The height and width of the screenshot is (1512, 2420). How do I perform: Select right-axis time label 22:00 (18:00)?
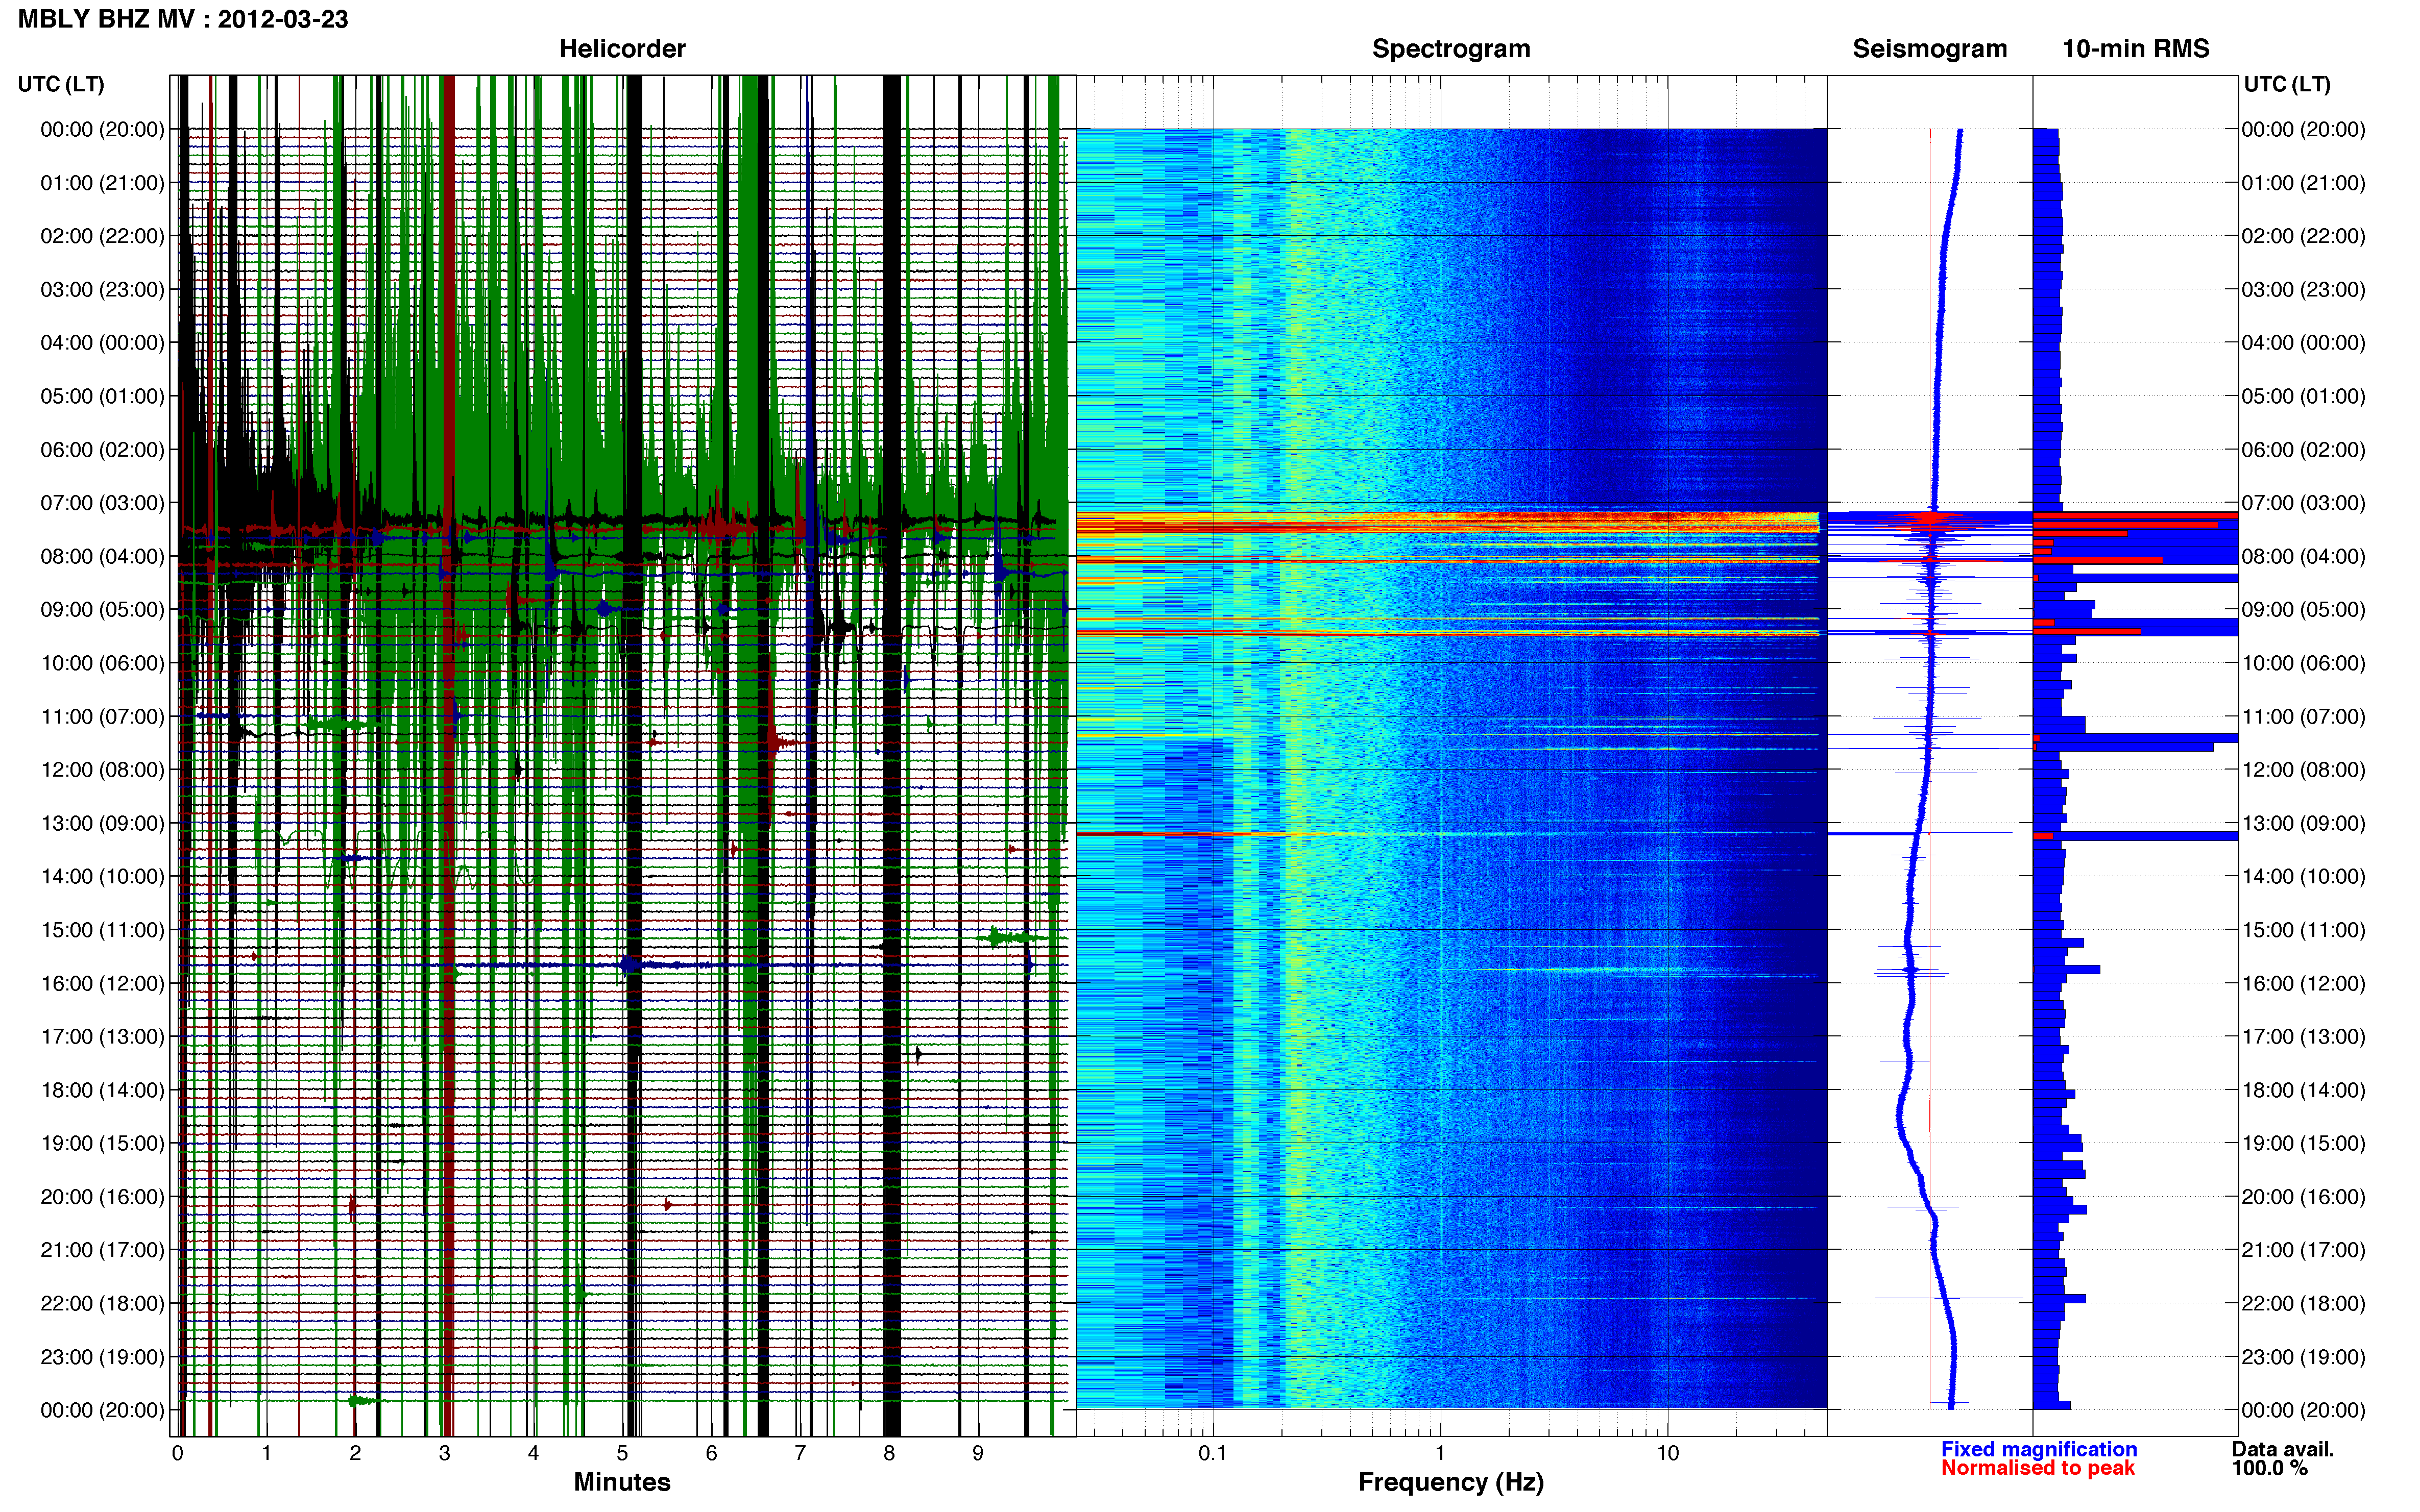pos(2303,1304)
